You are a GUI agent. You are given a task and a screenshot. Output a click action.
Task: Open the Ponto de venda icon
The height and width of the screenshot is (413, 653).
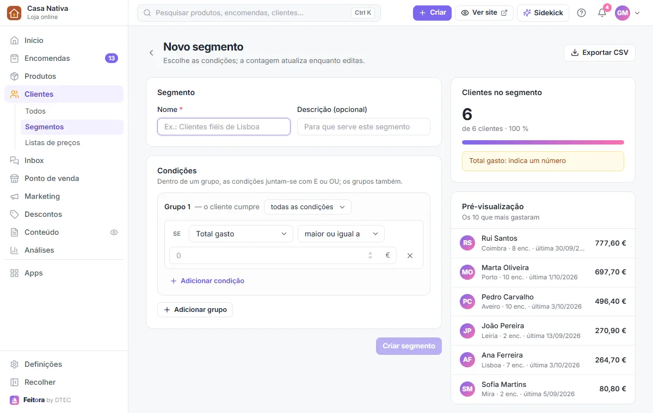15,178
